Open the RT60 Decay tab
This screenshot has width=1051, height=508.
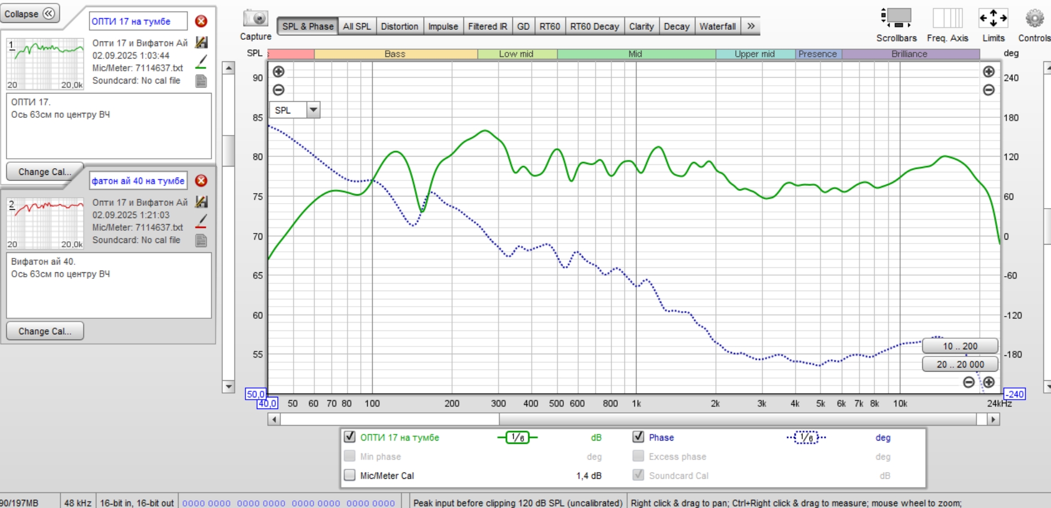click(x=595, y=26)
